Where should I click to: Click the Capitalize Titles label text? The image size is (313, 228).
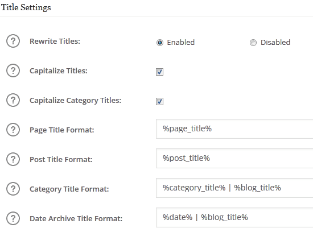coord(59,71)
